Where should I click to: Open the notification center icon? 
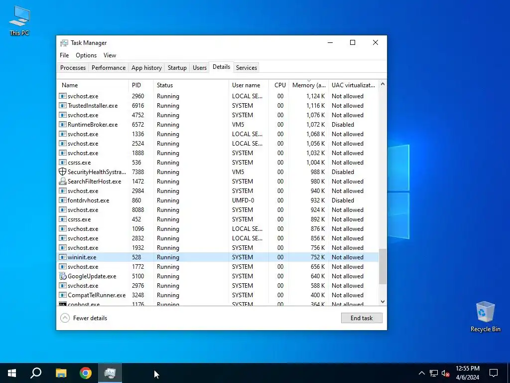click(494, 373)
